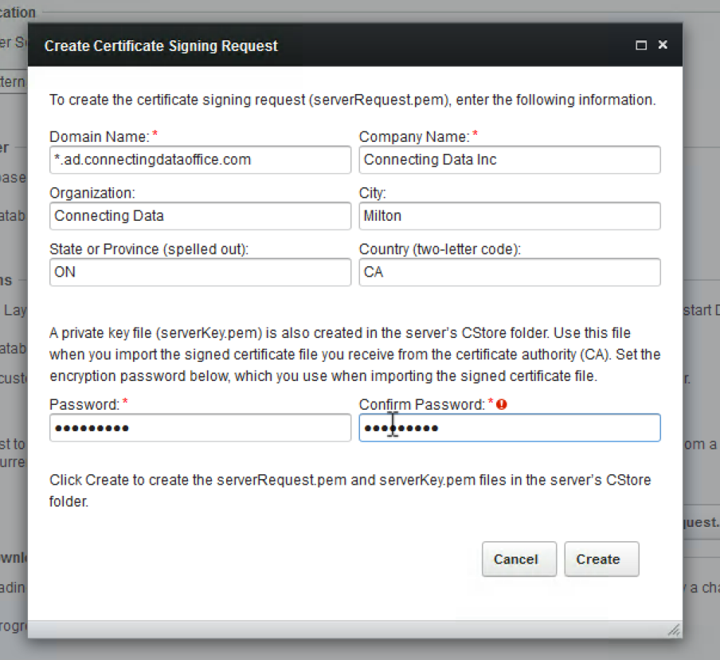Close the Create Certificate Signing Request dialog
The height and width of the screenshot is (660, 720).
(663, 45)
